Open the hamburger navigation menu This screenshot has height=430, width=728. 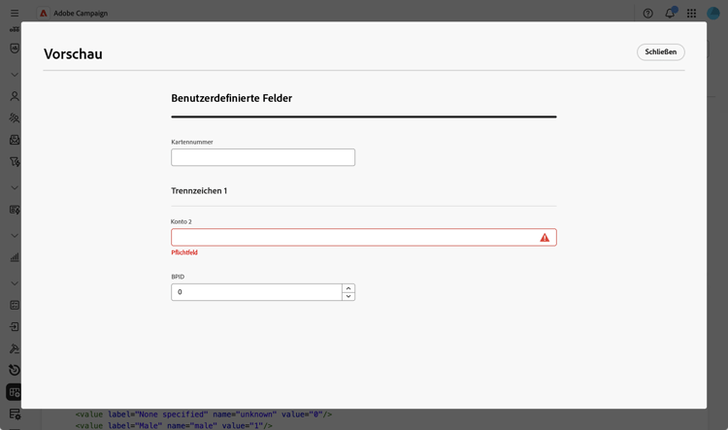(15, 14)
